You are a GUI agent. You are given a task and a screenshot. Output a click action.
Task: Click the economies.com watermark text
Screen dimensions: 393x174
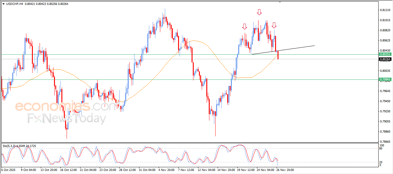click(66, 106)
